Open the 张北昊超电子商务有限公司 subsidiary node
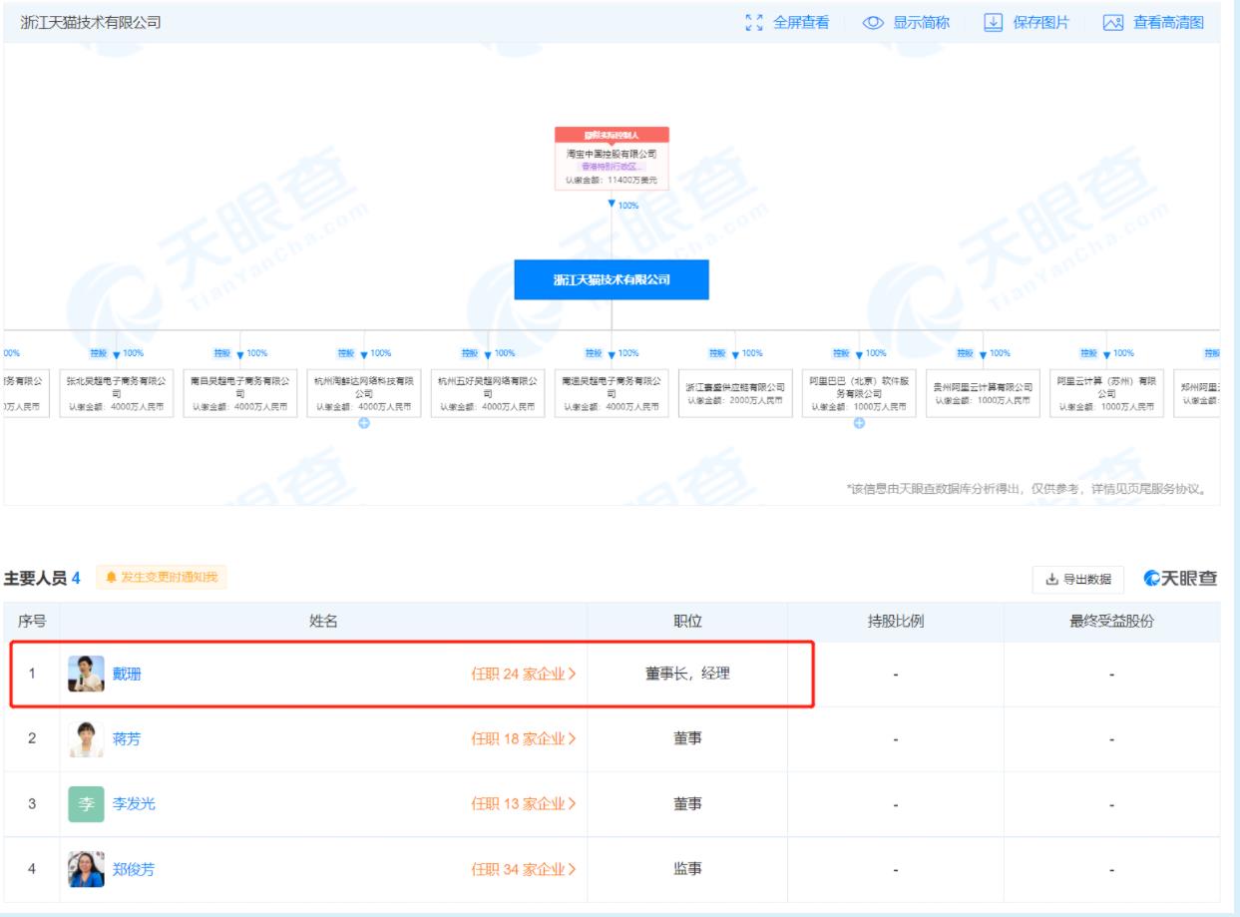The width and height of the screenshot is (1240, 917). tap(117, 391)
